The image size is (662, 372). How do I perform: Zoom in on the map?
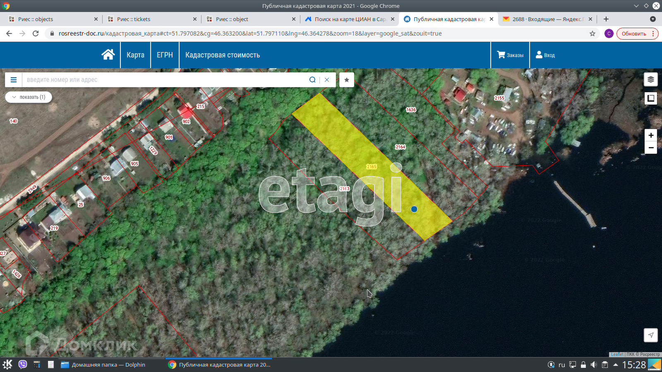click(x=651, y=135)
